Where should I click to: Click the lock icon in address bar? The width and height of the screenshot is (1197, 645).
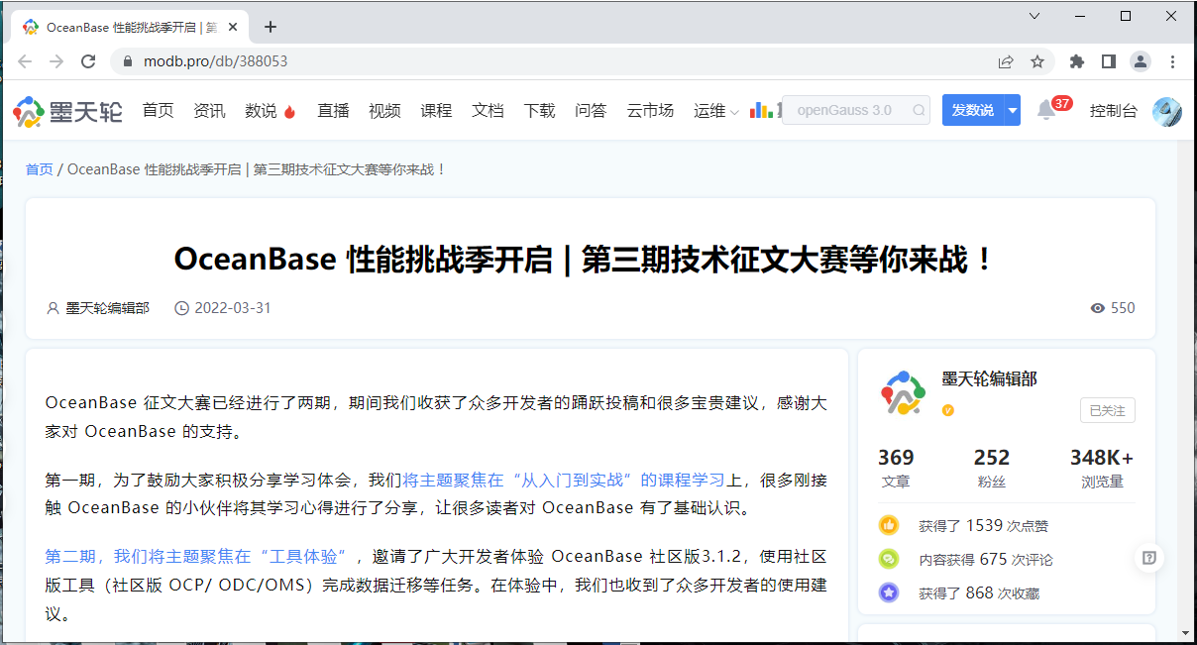pyautogui.click(x=127, y=61)
